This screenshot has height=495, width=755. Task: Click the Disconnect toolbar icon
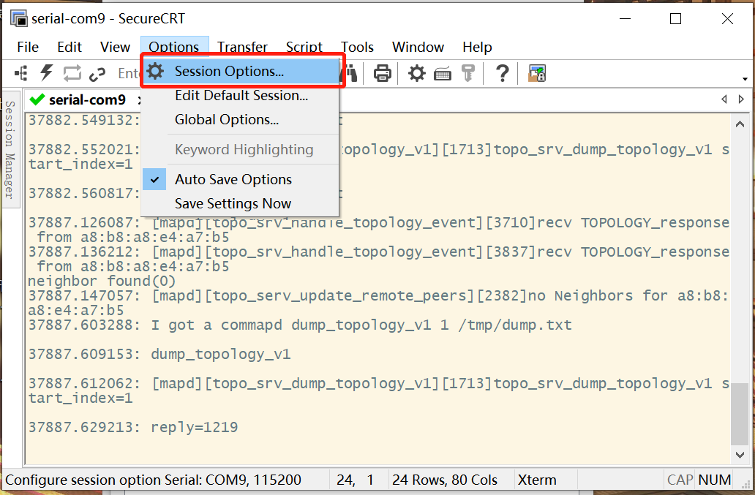pyautogui.click(x=97, y=72)
